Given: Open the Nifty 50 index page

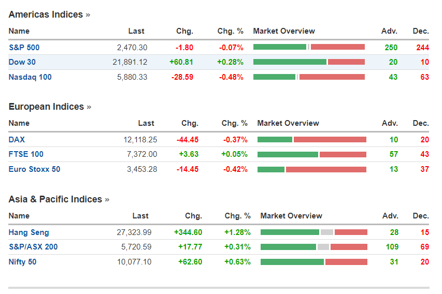Looking at the screenshot, I should (x=22, y=262).
